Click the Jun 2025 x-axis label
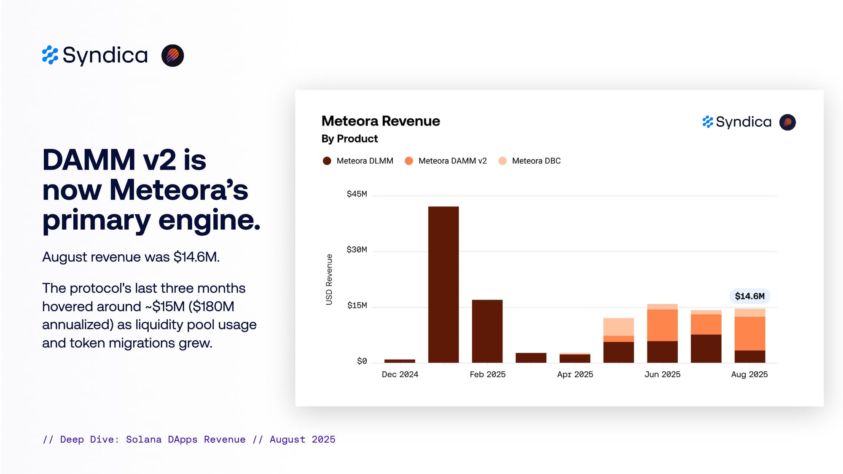 tap(662, 374)
